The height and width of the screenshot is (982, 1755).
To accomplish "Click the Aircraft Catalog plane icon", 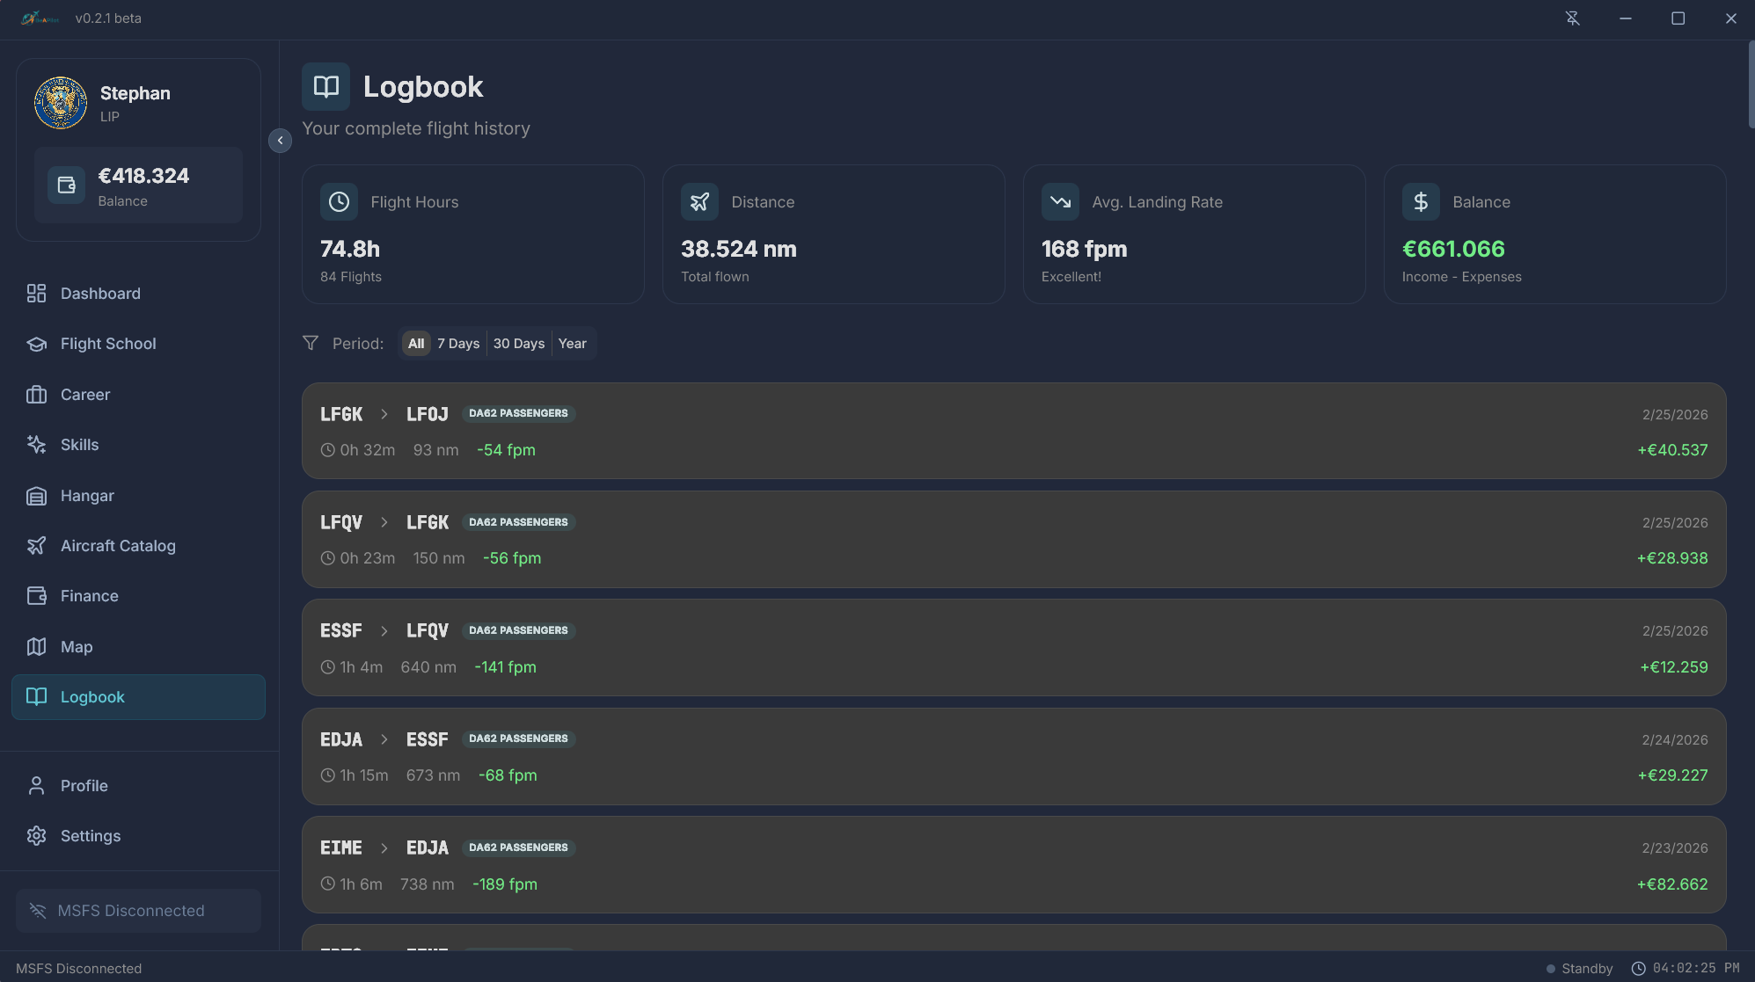I will point(36,546).
